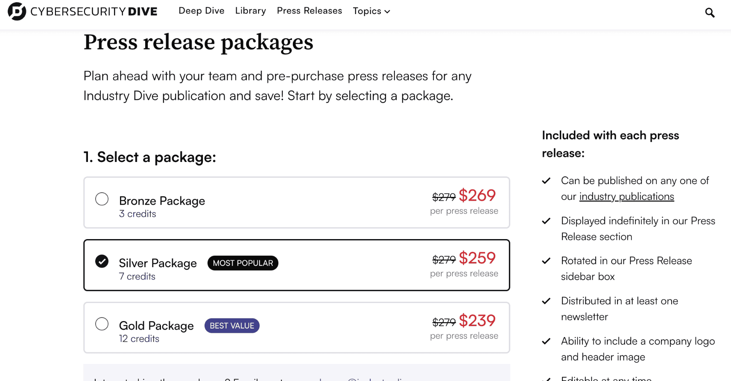Open the search magnifier icon

pos(710,13)
